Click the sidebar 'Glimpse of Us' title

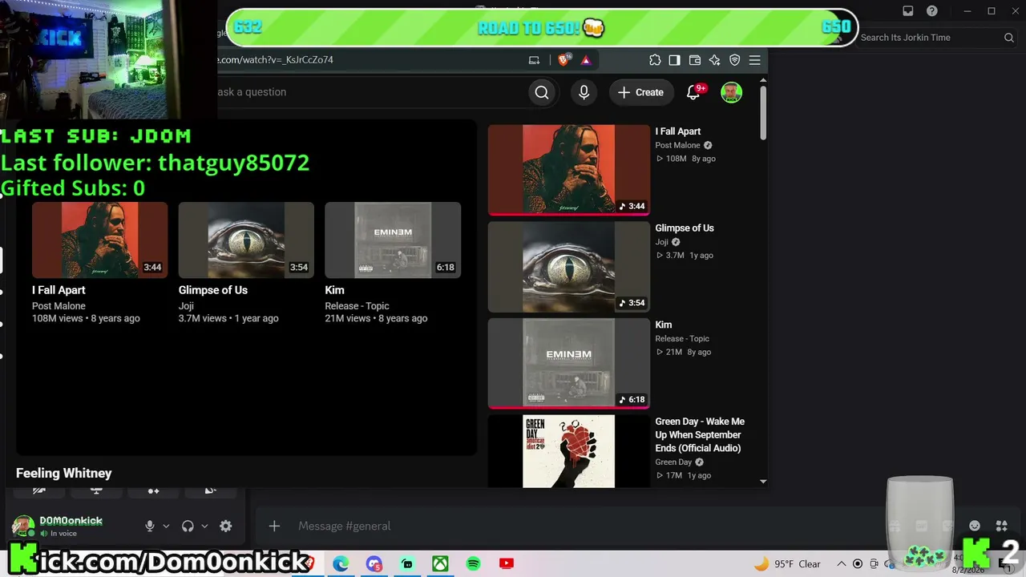[685, 228]
